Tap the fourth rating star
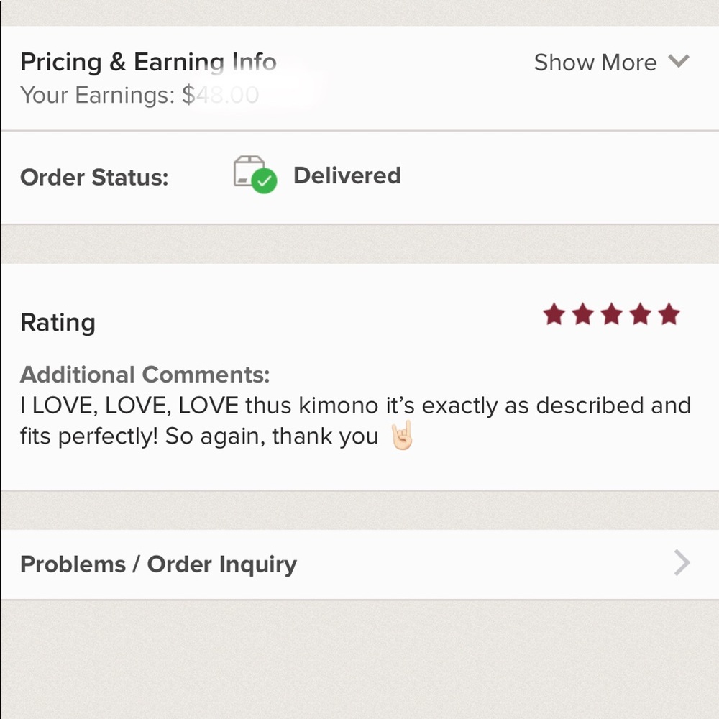719x719 pixels. tap(640, 314)
